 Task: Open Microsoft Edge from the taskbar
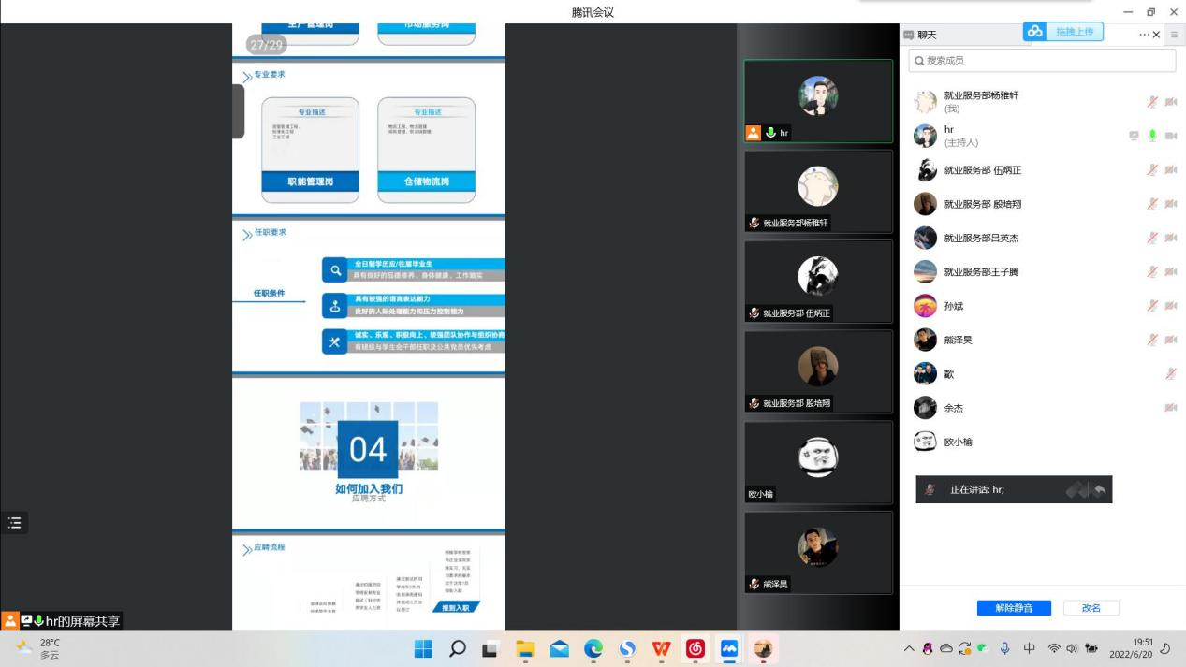pos(593,649)
